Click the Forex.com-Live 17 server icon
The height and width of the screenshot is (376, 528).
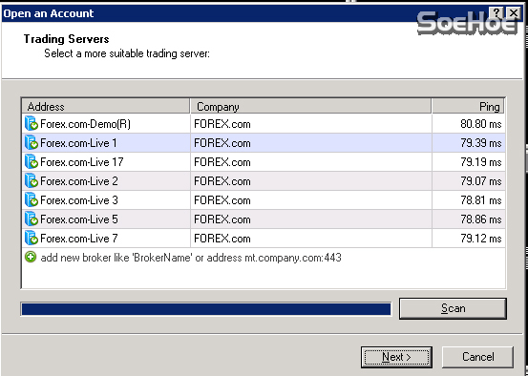(32, 162)
